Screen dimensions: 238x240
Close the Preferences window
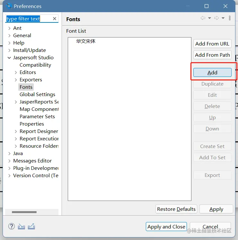(225, 6)
